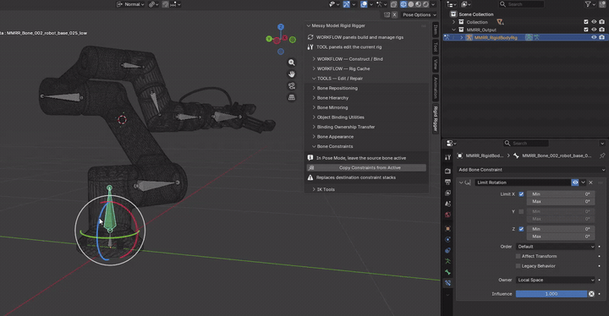
Task: Open the Pose Options dropdown
Action: 419,14
